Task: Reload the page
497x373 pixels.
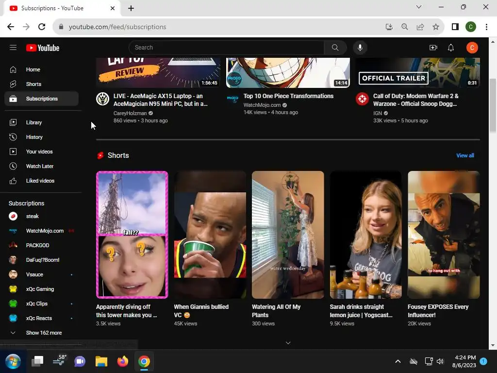Action: [x=42, y=27]
